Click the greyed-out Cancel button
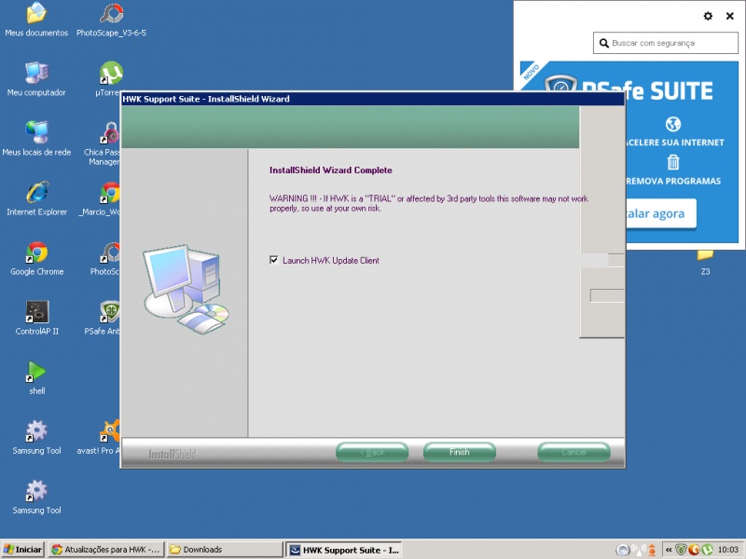The height and width of the screenshot is (559, 746). (x=573, y=452)
